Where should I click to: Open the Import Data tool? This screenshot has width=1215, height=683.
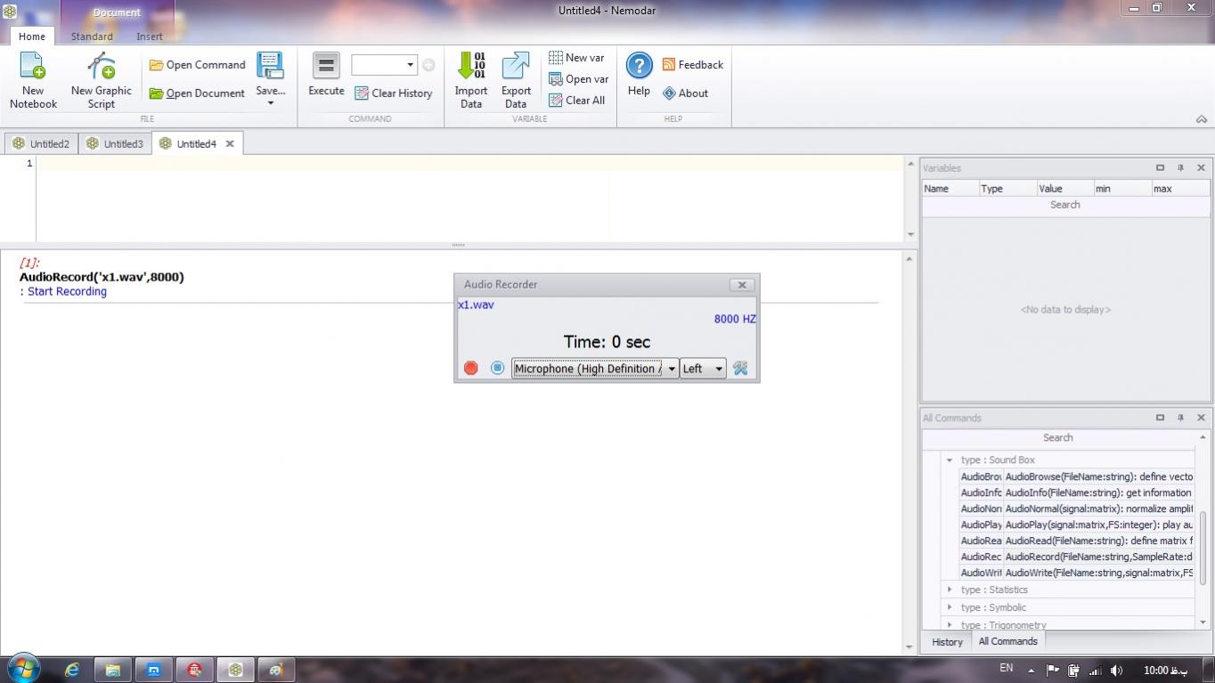470,67
